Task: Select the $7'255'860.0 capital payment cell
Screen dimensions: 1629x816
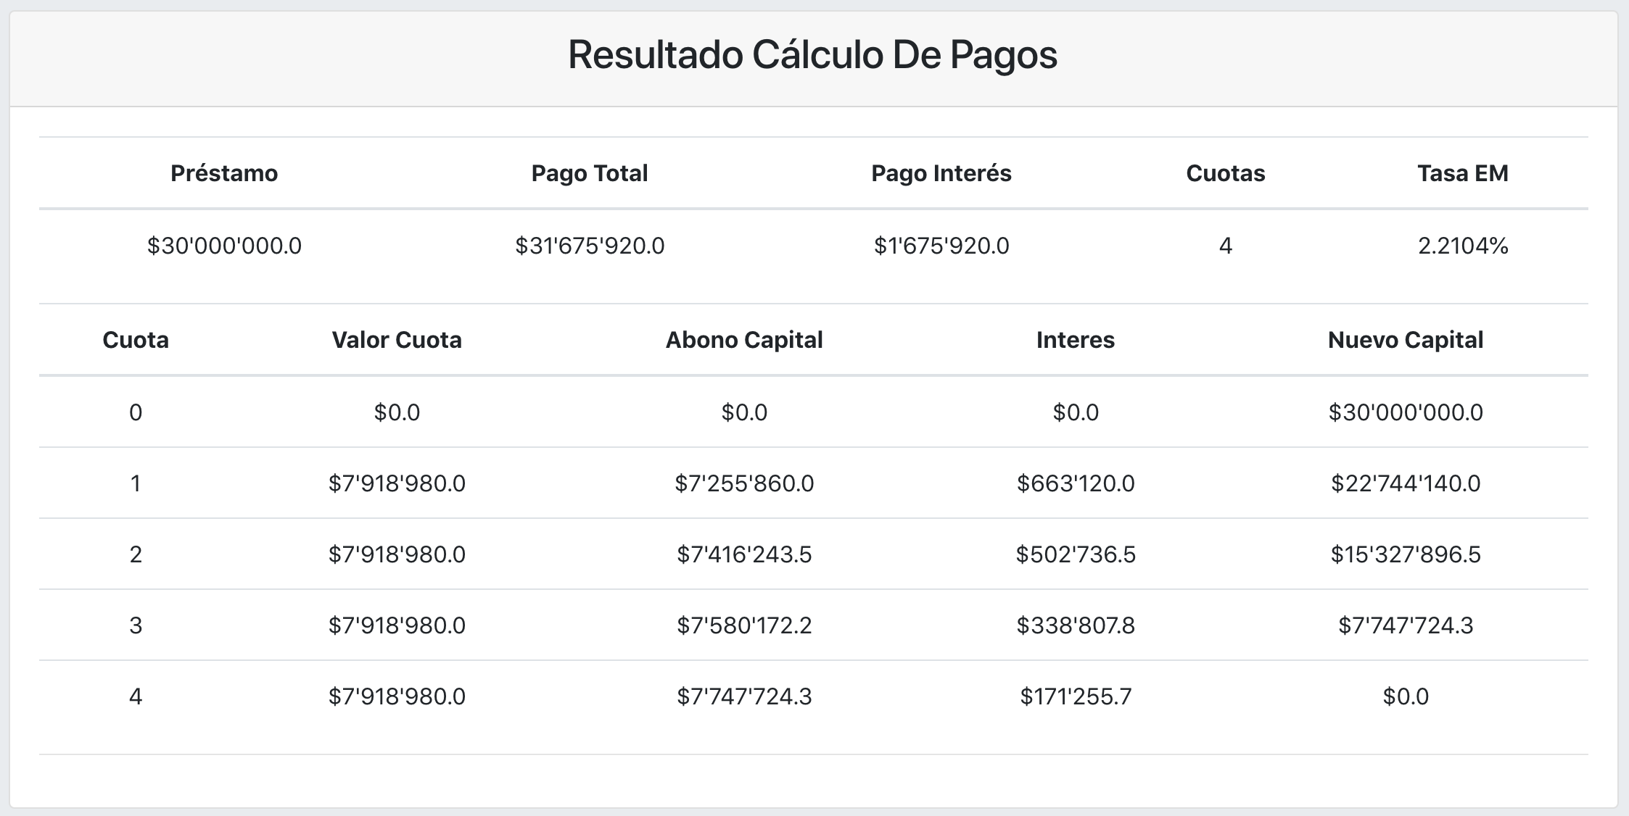Action: coord(744,483)
